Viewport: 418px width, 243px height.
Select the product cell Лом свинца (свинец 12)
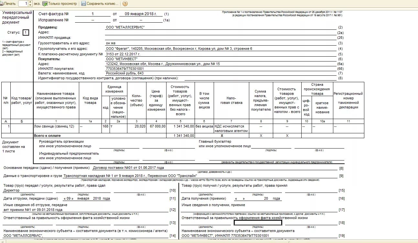56,128
